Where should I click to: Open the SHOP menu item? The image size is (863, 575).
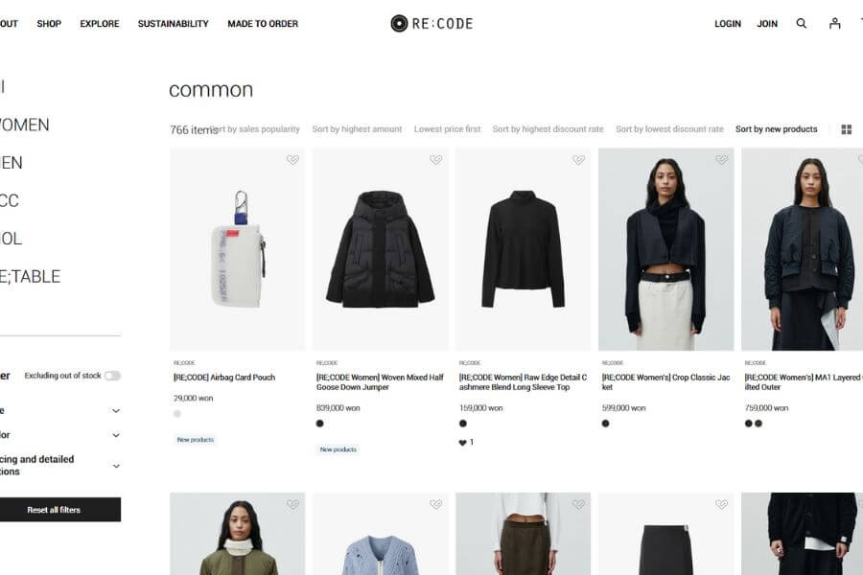pyautogui.click(x=49, y=24)
